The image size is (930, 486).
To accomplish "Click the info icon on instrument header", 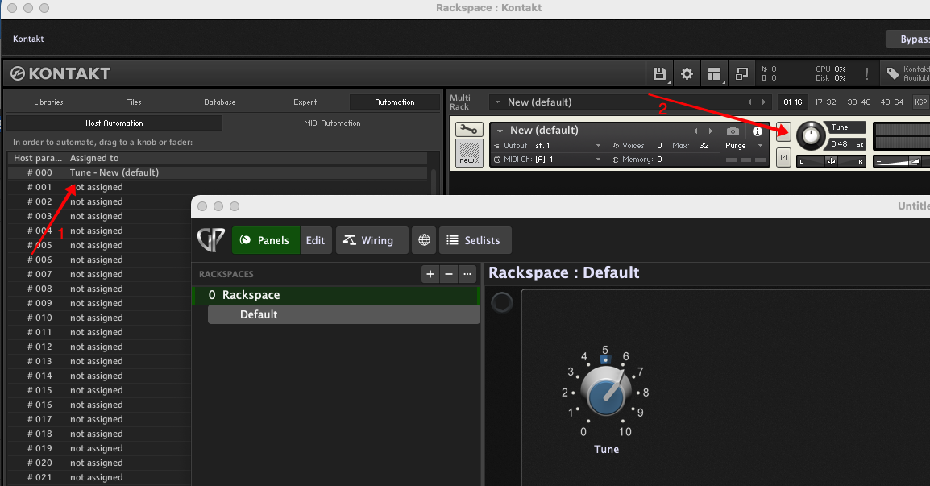I will coord(758,131).
